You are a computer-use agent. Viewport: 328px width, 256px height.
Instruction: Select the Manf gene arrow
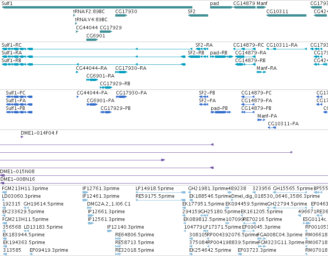pos(261,7)
